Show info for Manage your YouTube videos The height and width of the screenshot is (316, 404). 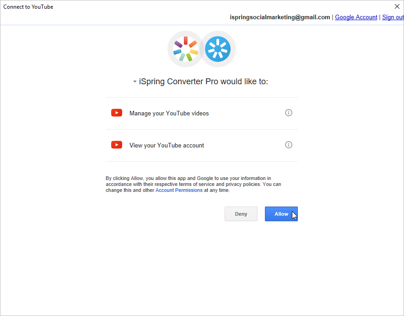[x=289, y=113]
